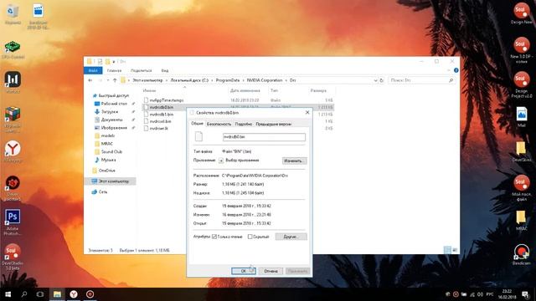The height and width of the screenshot is (301, 536).
Task: Expand the address bar history dropdown
Action: tap(375, 80)
